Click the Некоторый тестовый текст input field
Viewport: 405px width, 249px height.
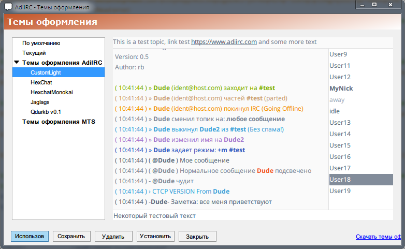(x=253, y=215)
